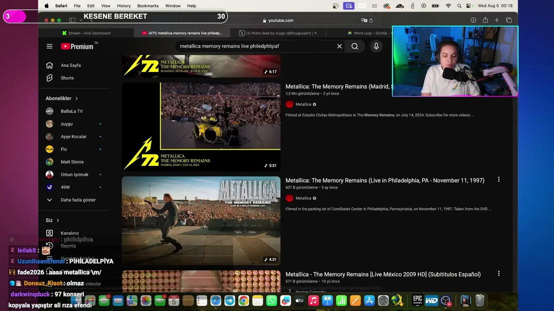This screenshot has width=554, height=311.
Task: Show Safari downloads
Action: click(x=473, y=20)
